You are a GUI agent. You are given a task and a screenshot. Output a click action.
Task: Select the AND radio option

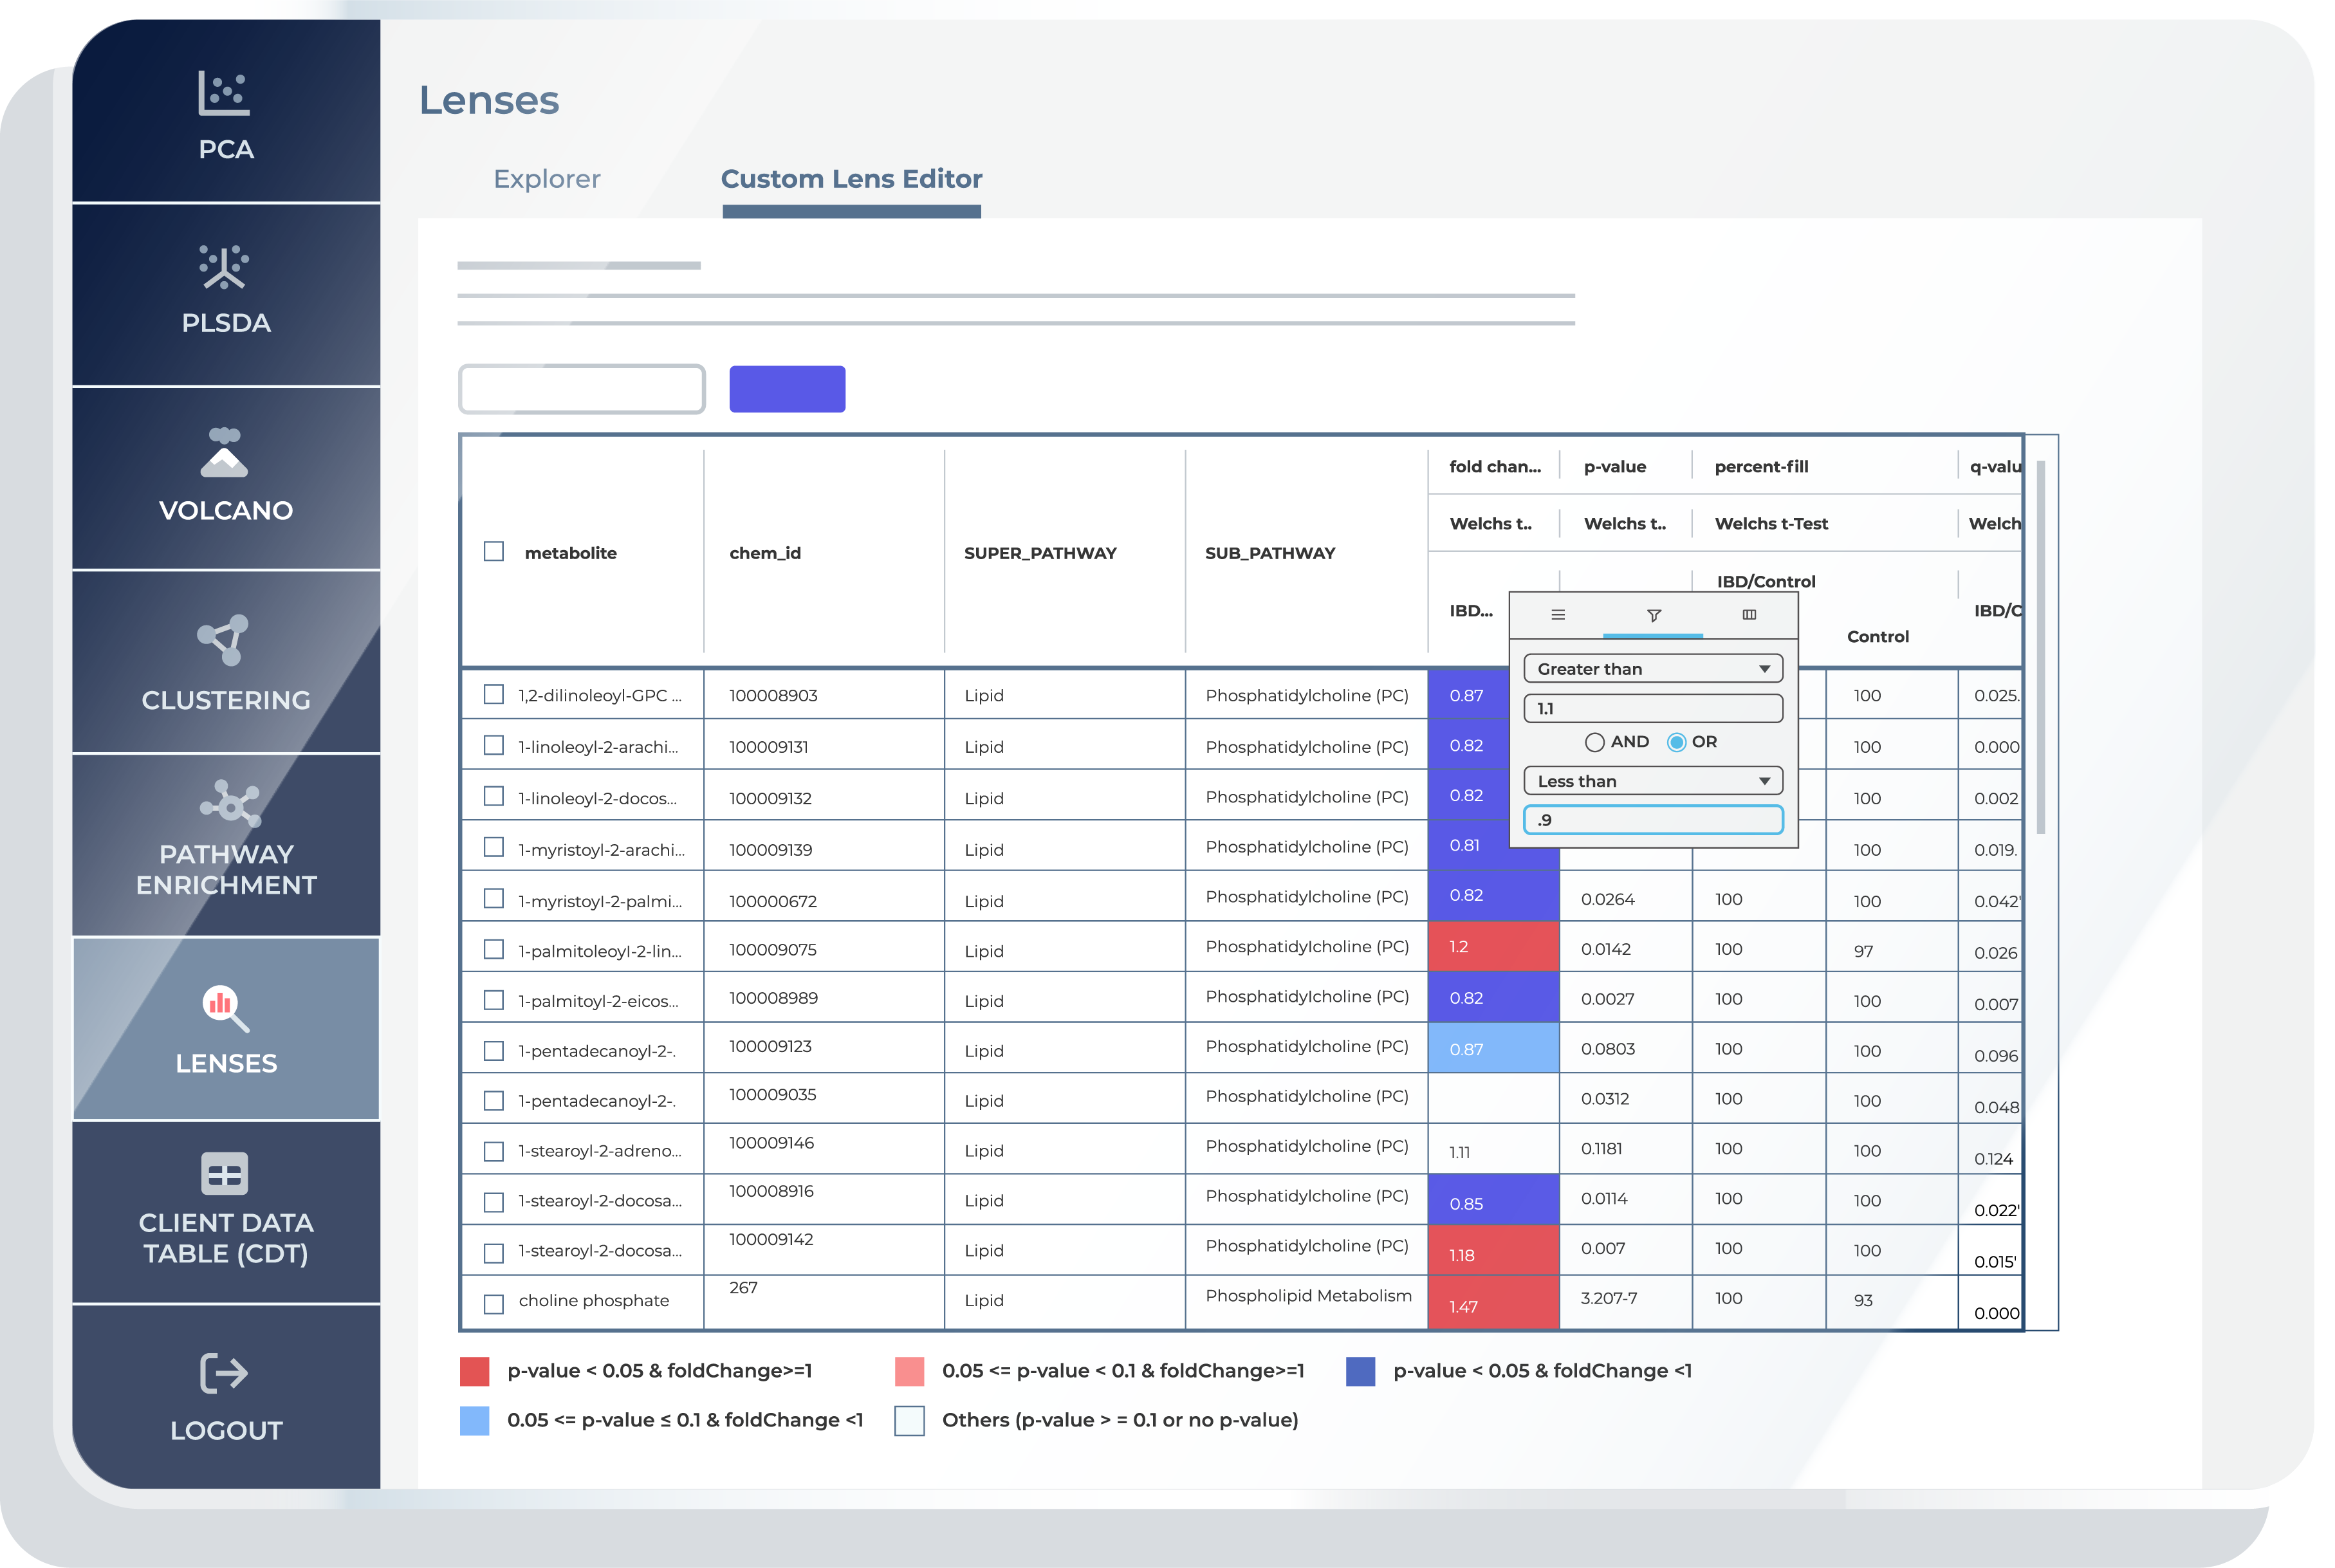pos(1594,742)
